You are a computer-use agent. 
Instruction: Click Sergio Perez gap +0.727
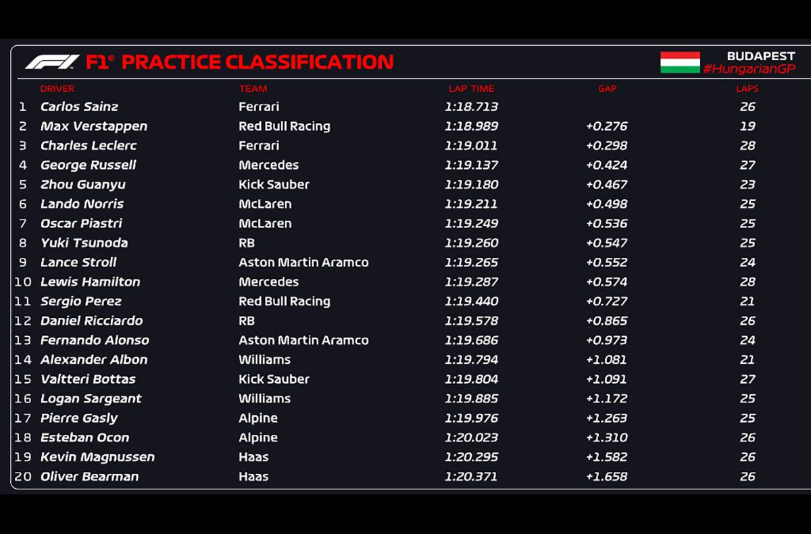coord(606,302)
